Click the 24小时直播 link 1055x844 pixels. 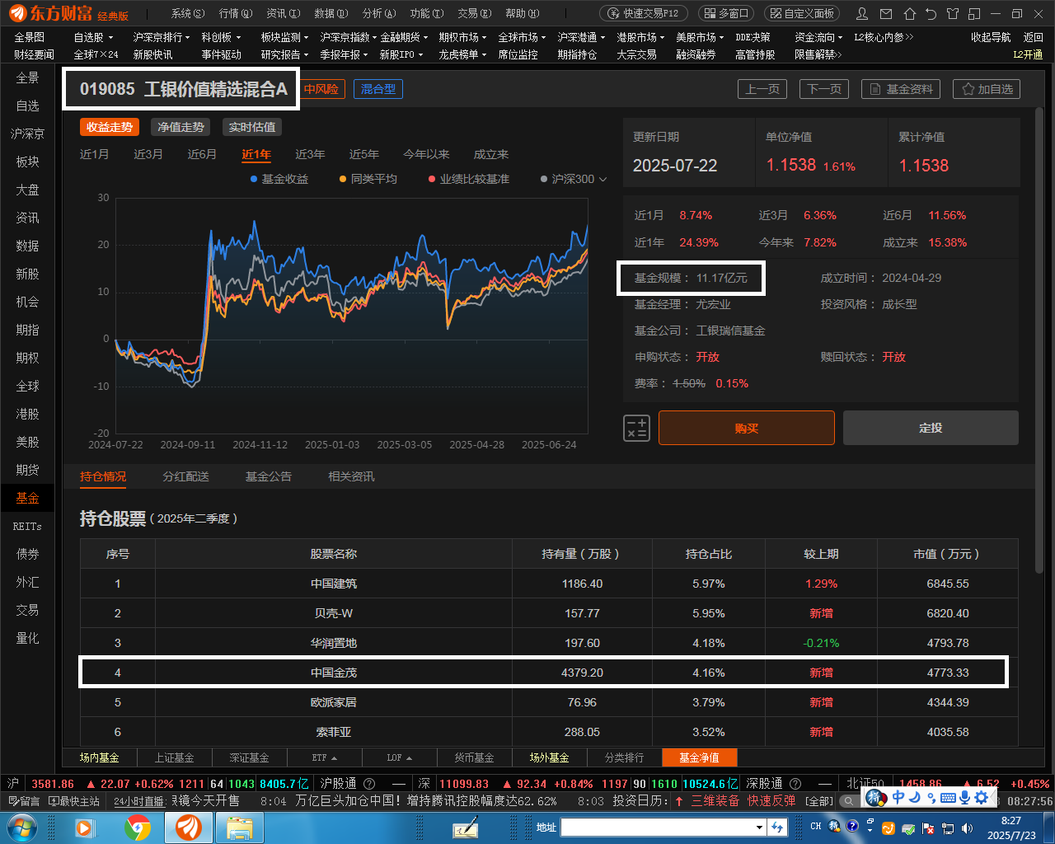pos(140,801)
